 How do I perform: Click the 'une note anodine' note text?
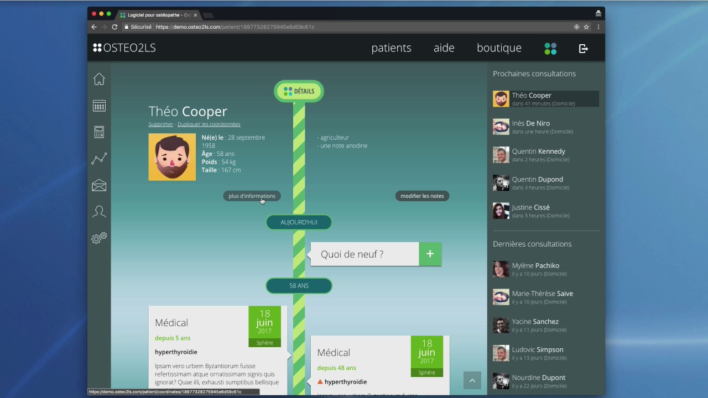point(342,146)
